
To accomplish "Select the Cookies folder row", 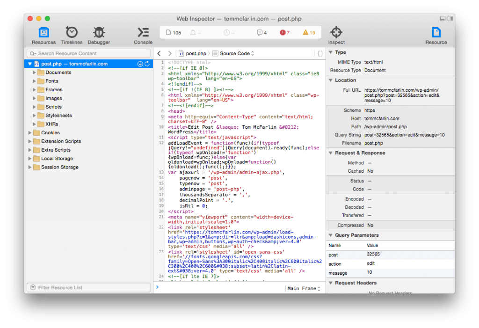I will (88, 133).
